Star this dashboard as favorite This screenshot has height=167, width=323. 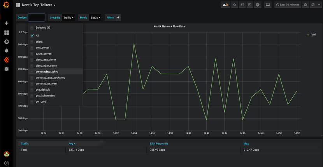(235, 5)
